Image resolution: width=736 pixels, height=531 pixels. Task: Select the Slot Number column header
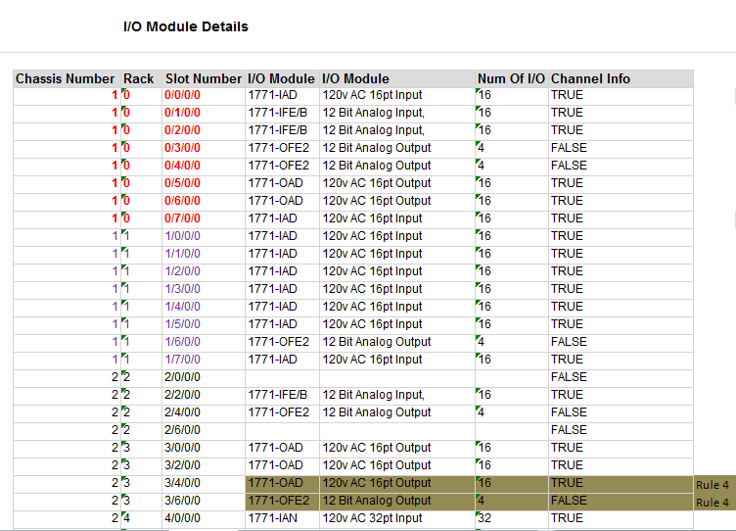[x=204, y=79]
